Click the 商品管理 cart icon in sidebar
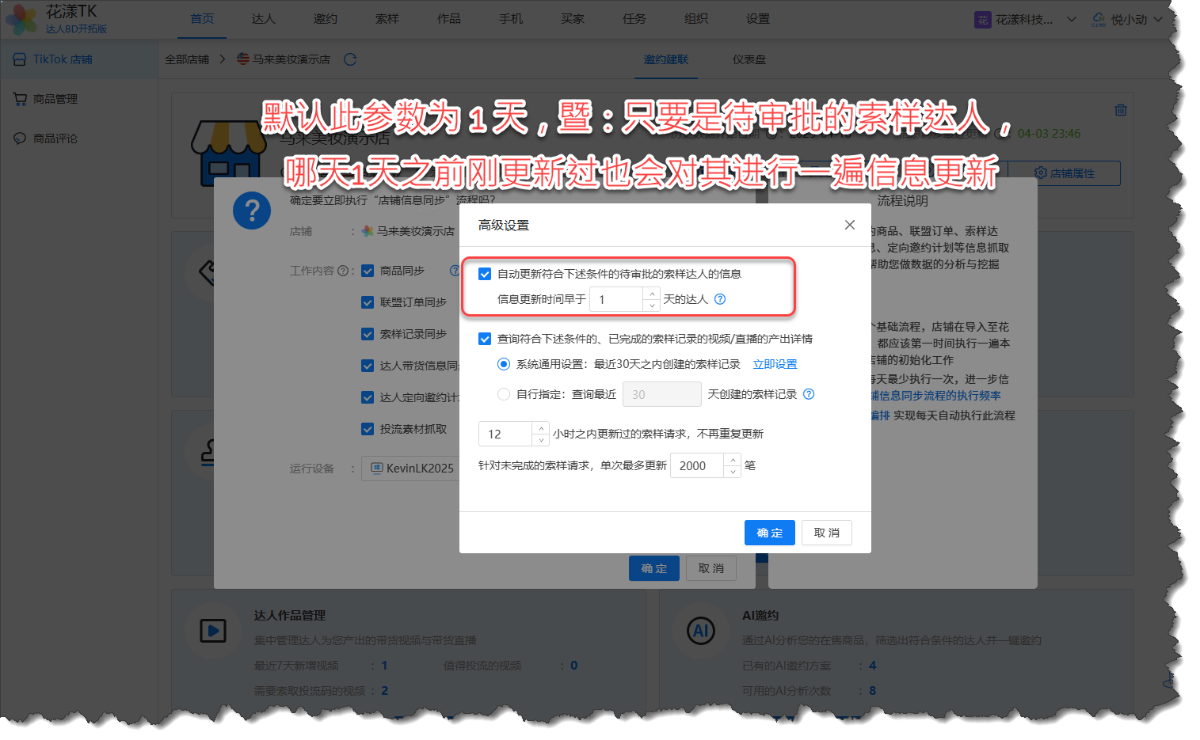 [x=20, y=99]
